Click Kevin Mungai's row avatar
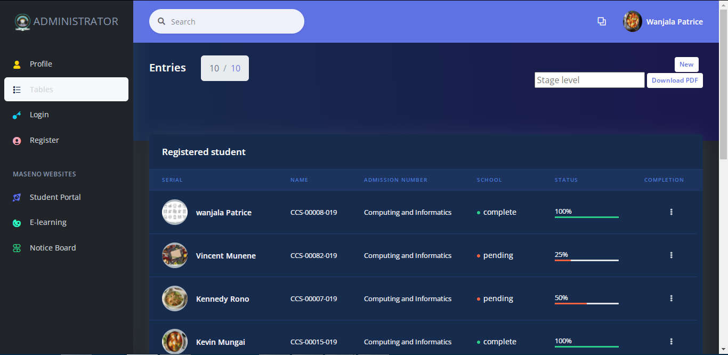The image size is (728, 355). point(175,342)
